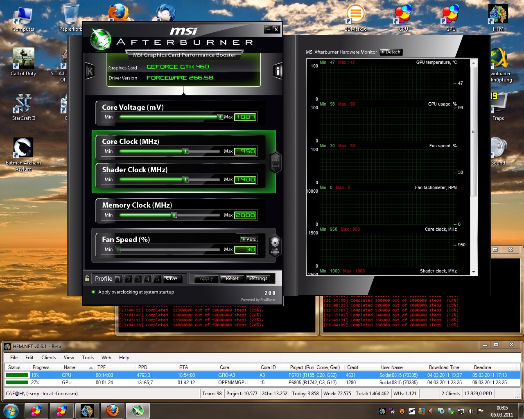The width and height of the screenshot is (524, 419).
Task: Enable Auto fan speed mode
Action: (249, 239)
